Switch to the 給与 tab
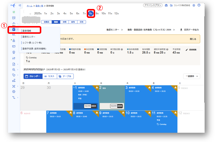The height and width of the screenshot is (142, 216). (73, 22)
